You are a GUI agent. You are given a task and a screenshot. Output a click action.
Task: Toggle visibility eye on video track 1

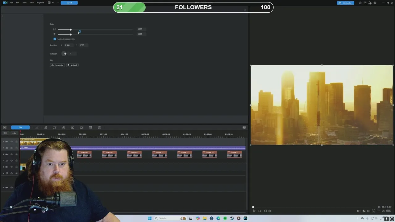12,142
